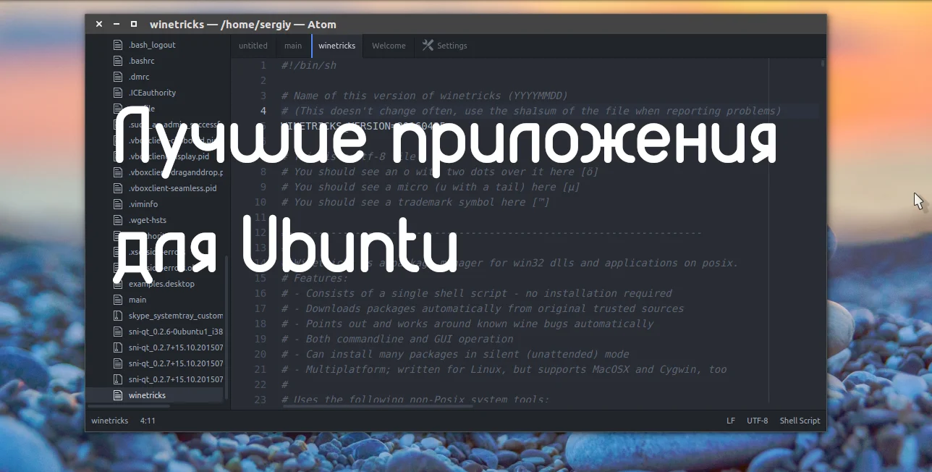Click the editor horizontal scrollbar

click(x=378, y=406)
